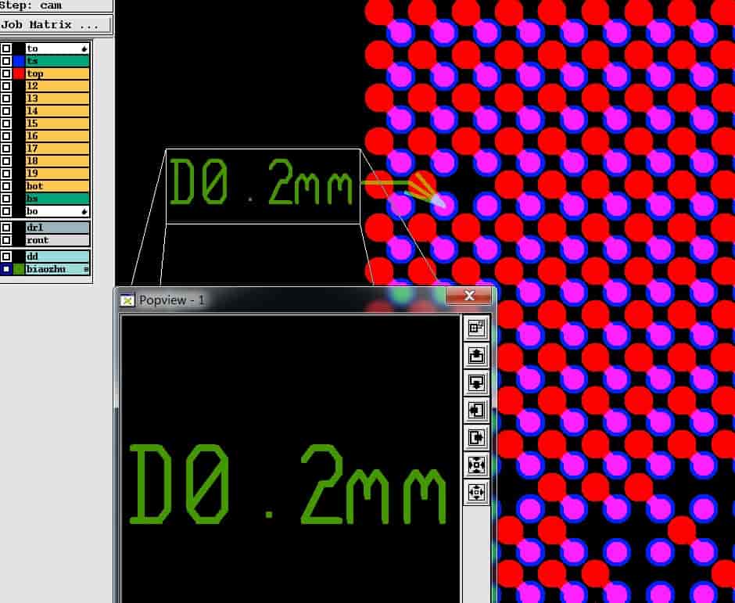Select layer name '14'
Viewport: 735px width, 603px height.
pyautogui.click(x=57, y=111)
